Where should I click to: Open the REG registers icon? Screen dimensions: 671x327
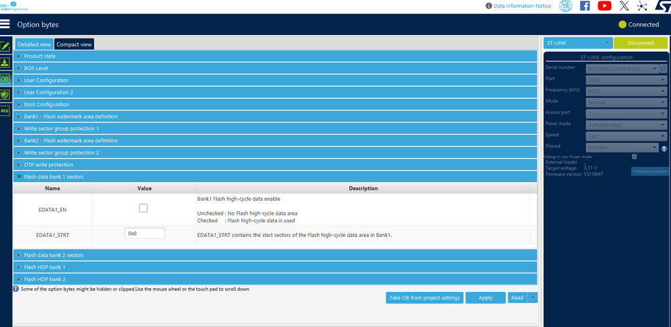(x=5, y=110)
